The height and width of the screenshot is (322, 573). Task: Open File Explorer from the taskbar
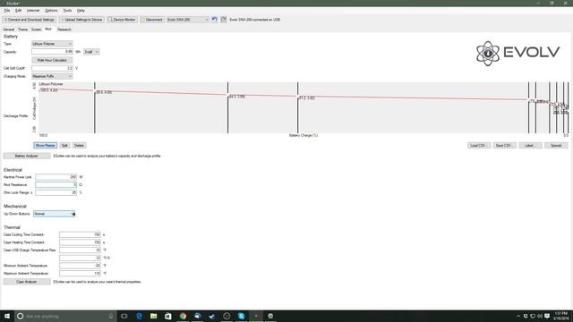point(153,316)
